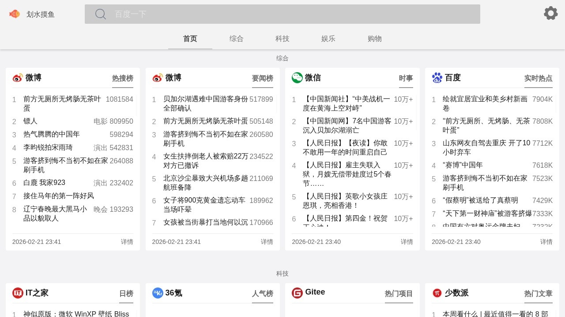Click the goldfish logo beside 划水摸鱼
565x317 pixels.
pos(14,14)
